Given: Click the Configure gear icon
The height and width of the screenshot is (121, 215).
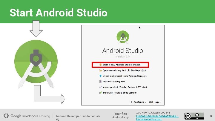Looking at the screenshot, I should [131, 102].
